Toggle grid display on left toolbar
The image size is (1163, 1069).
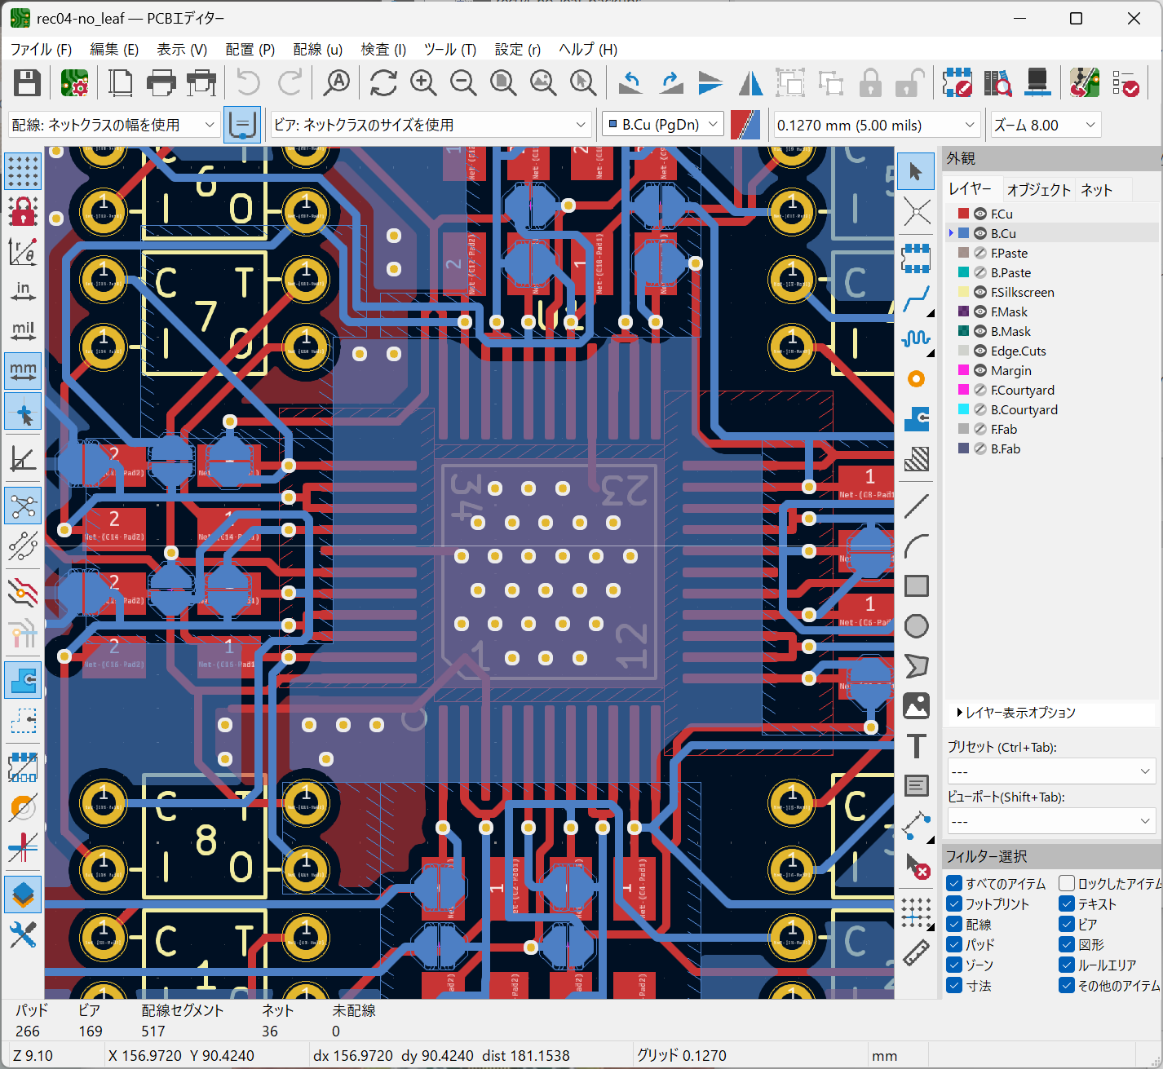[23, 171]
